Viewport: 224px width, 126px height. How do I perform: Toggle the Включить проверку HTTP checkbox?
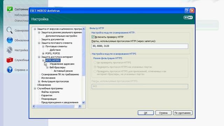[93, 37]
